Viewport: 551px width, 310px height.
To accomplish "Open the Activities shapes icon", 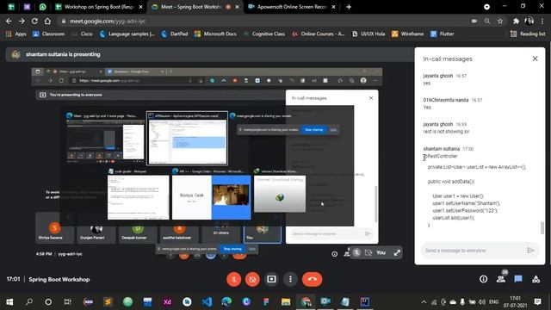I will pyautogui.click(x=536, y=279).
